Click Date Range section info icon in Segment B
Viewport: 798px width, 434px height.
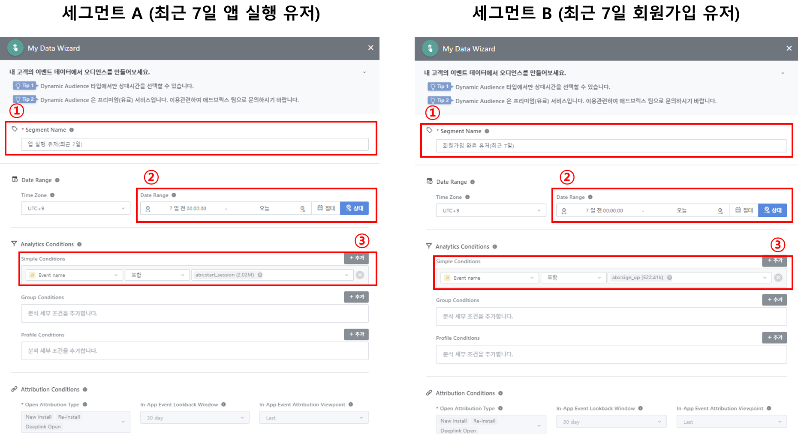tap(472, 182)
